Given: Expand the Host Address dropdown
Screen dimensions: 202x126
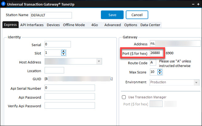Looking at the screenshot, I should pyautogui.click(x=99, y=61).
